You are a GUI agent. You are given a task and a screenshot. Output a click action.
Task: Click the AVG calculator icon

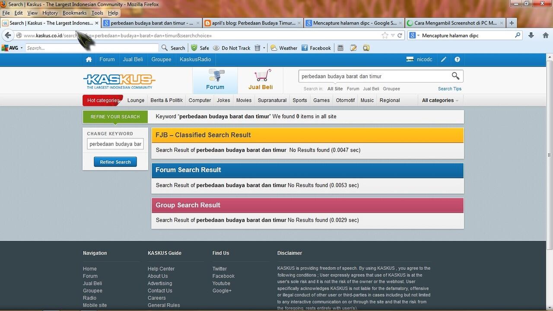[340, 48]
